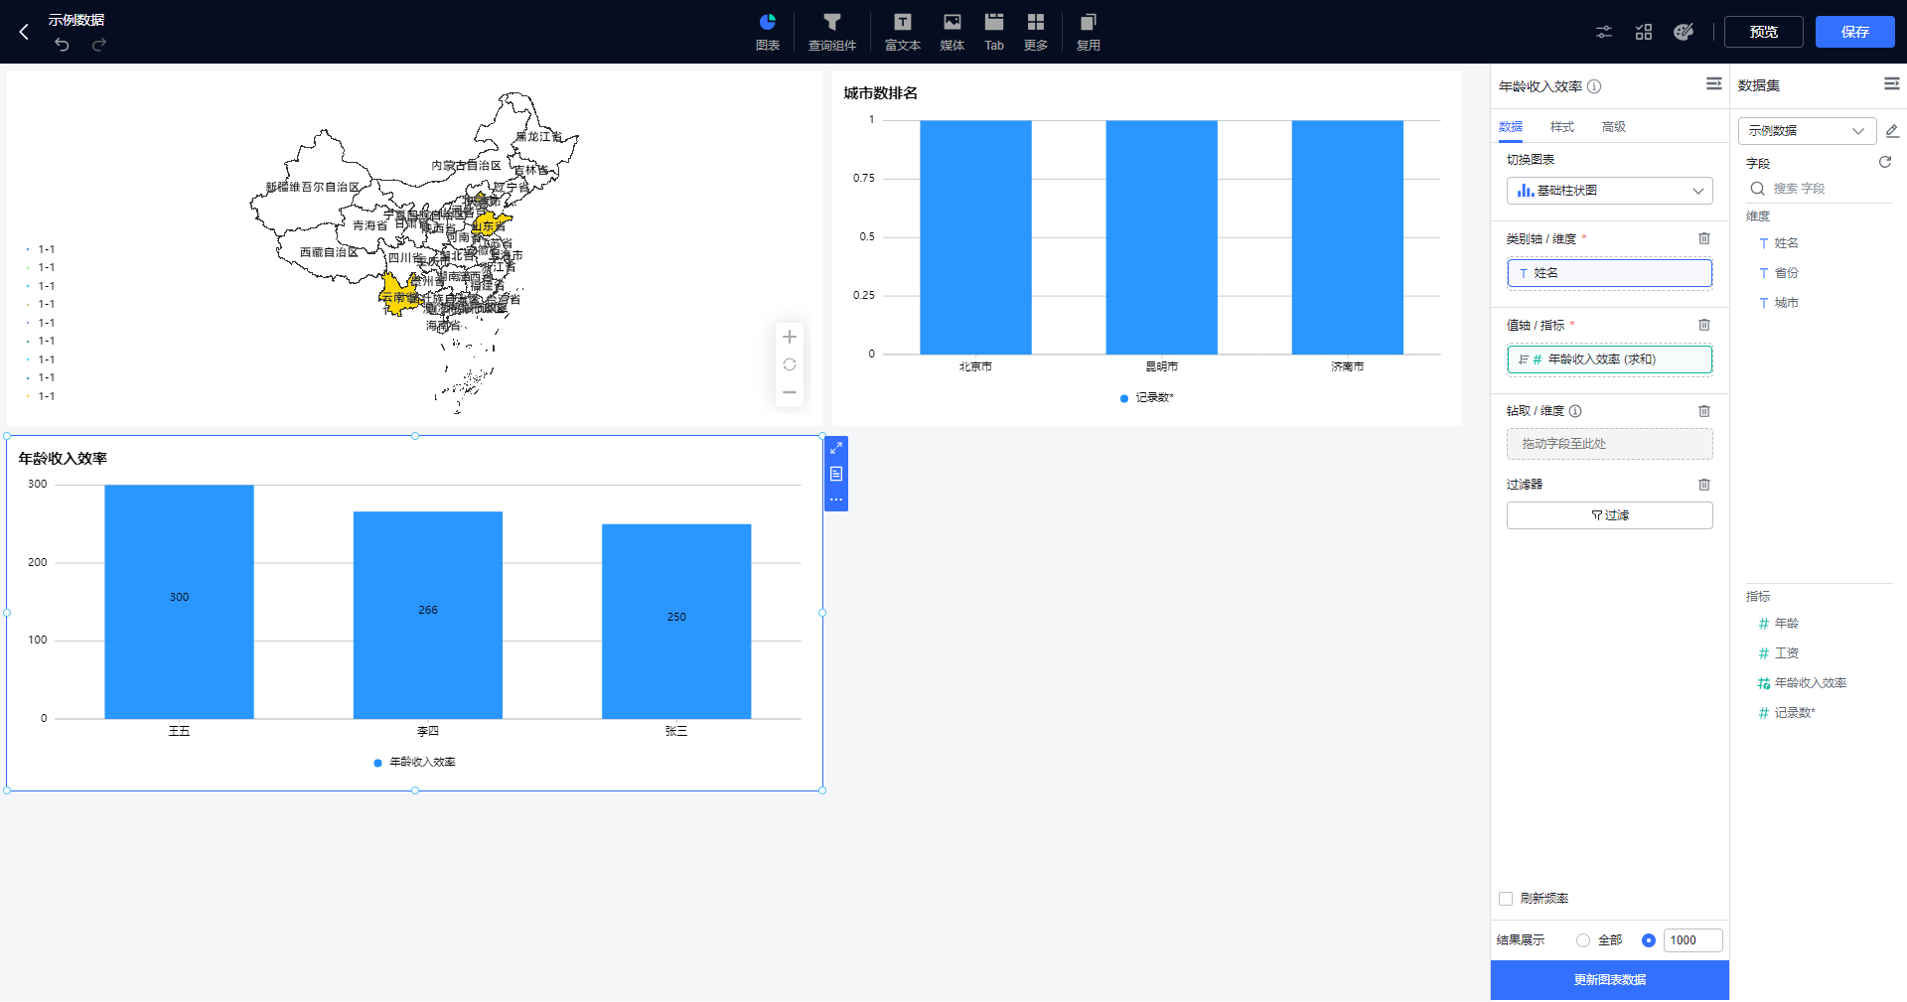Enable the 刷新频率 checkbox
This screenshot has height=1002, width=1907.
[x=1506, y=899]
